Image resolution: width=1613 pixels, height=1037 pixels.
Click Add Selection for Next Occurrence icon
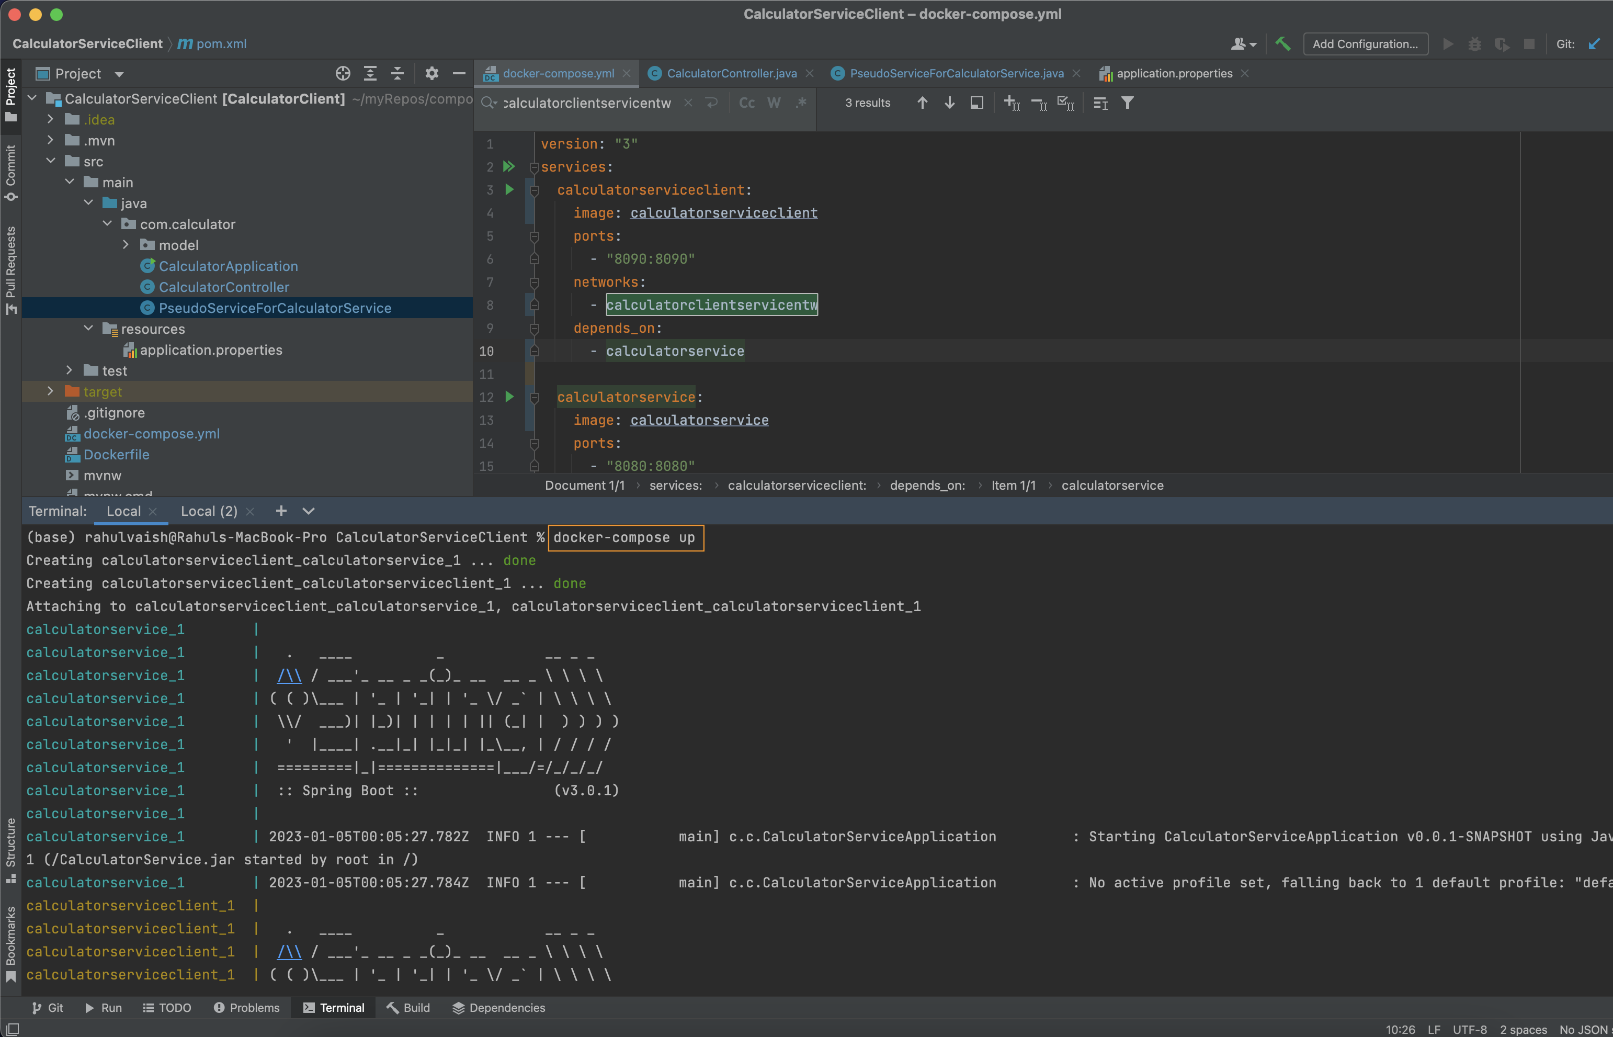click(1012, 103)
